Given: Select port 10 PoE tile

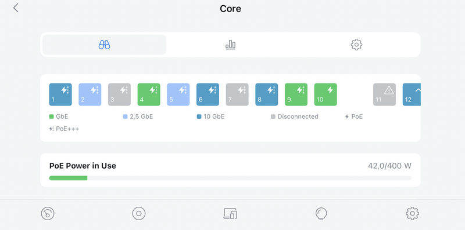Looking at the screenshot, I should tap(325, 94).
